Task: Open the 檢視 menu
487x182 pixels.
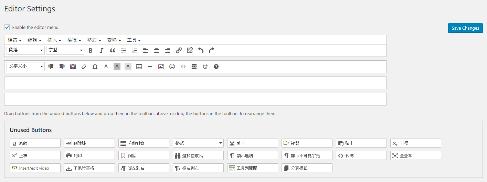Action: 74,40
